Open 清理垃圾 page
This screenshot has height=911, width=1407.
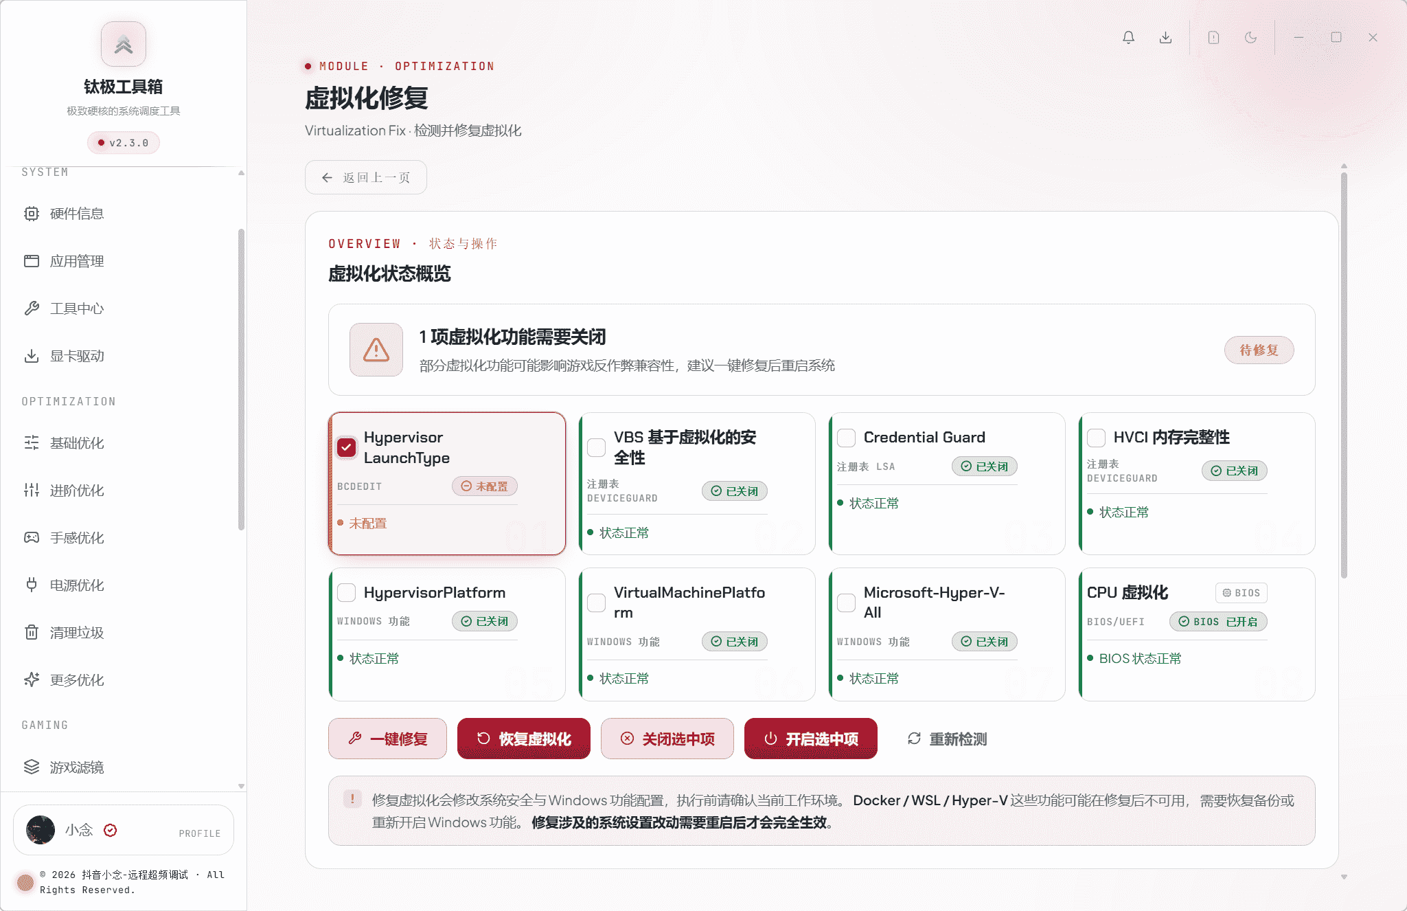click(124, 633)
